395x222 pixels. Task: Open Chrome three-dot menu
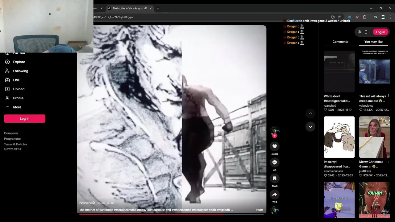[x=390, y=17]
